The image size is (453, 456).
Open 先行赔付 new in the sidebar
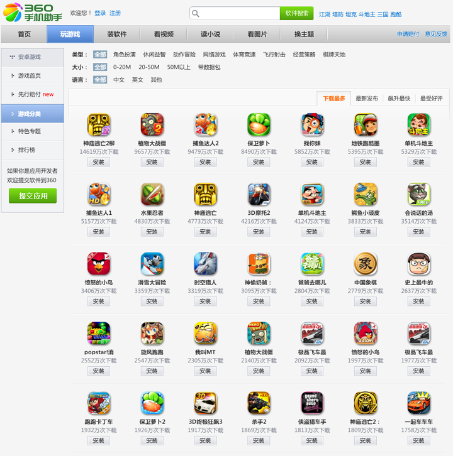33,94
